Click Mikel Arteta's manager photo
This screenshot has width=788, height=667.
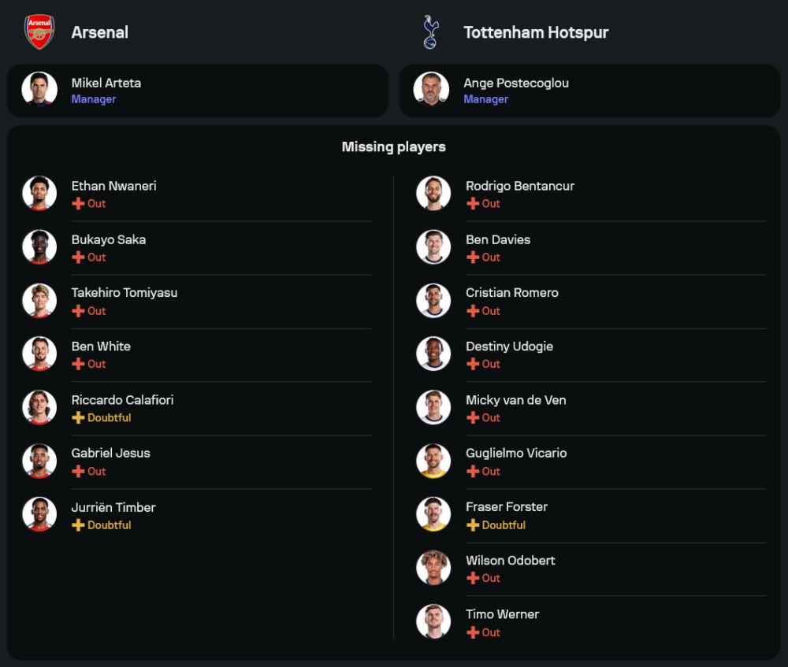39,90
